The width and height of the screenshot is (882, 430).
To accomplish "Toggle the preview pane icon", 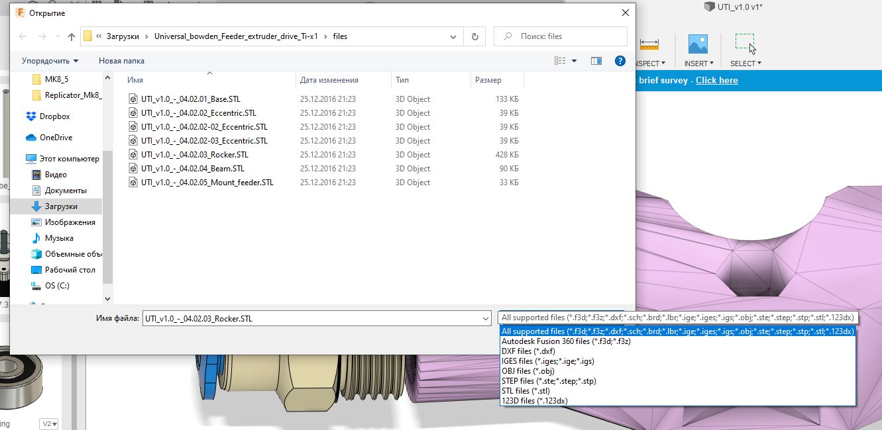I will click(596, 61).
